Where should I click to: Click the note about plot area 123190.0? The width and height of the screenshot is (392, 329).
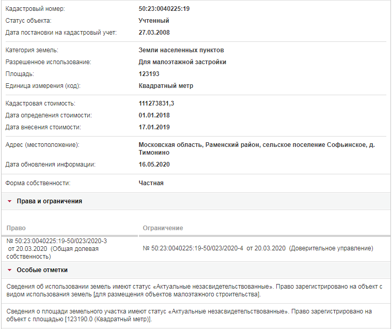coord(189,315)
